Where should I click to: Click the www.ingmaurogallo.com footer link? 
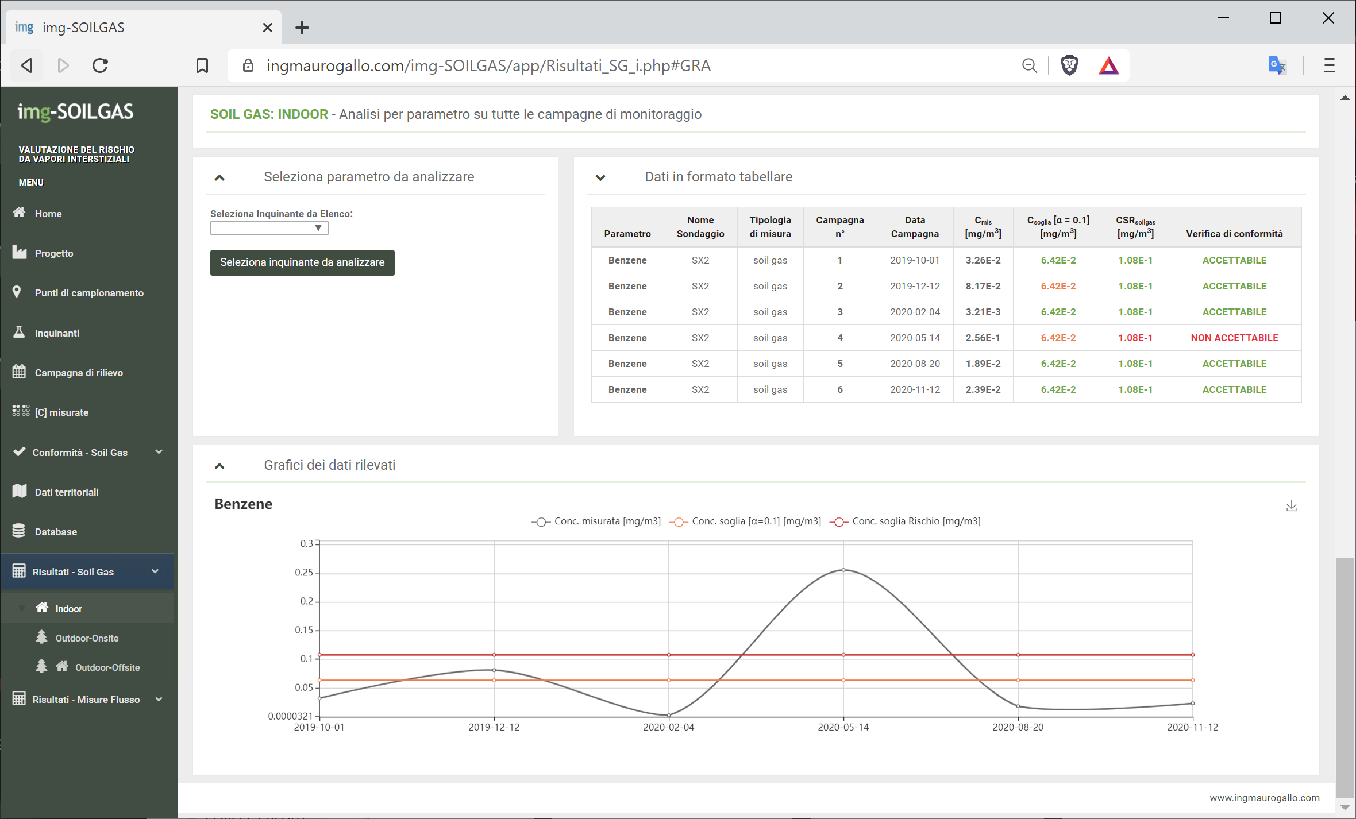click(x=1264, y=798)
